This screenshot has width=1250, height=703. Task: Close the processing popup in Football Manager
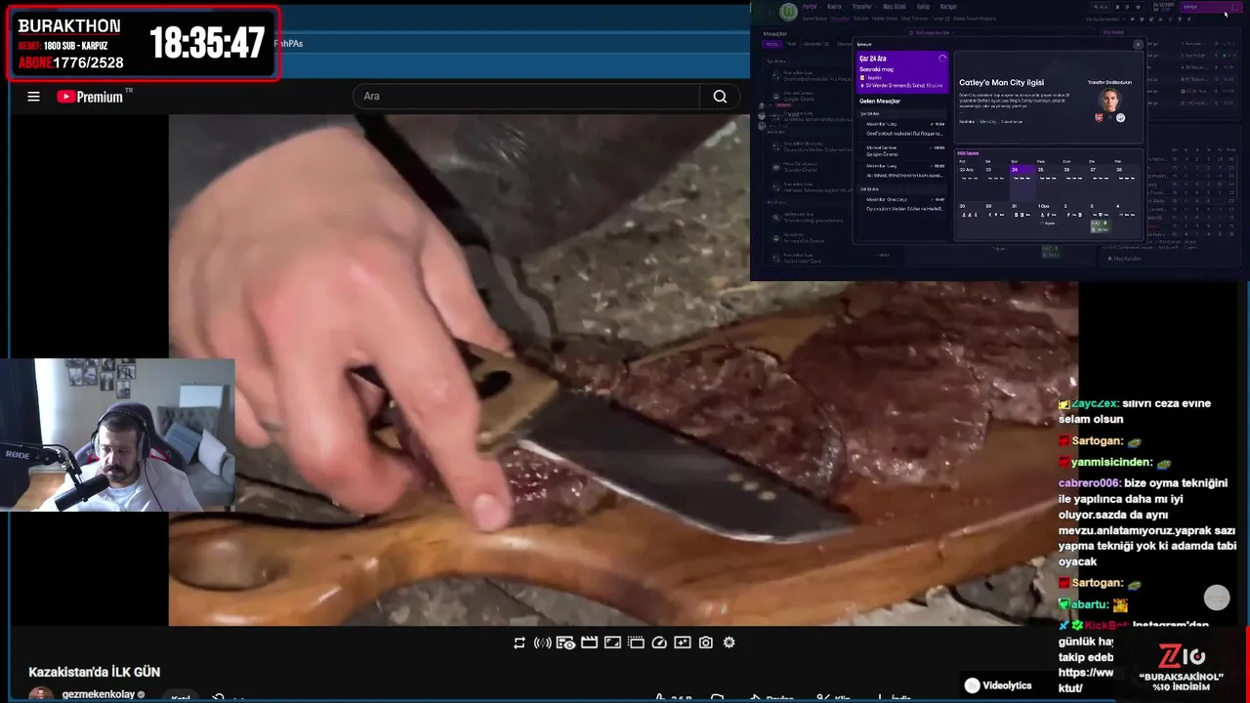(1138, 45)
